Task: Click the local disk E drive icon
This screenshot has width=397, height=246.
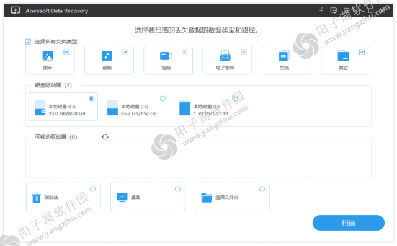Action: pyautogui.click(x=185, y=108)
